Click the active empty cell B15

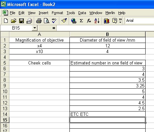click(107, 120)
